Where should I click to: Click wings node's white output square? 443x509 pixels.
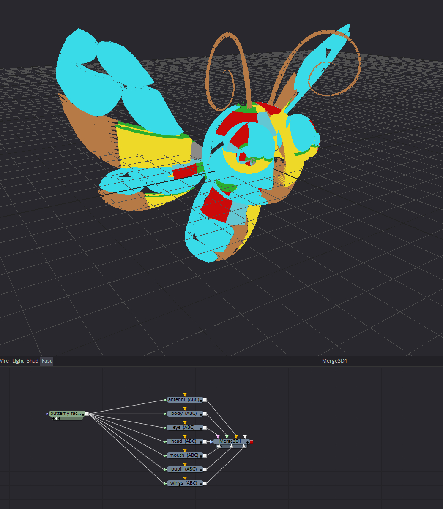click(x=205, y=483)
